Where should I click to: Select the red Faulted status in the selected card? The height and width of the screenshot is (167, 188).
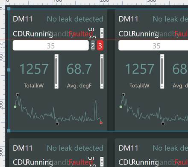pyautogui.click(x=81, y=34)
